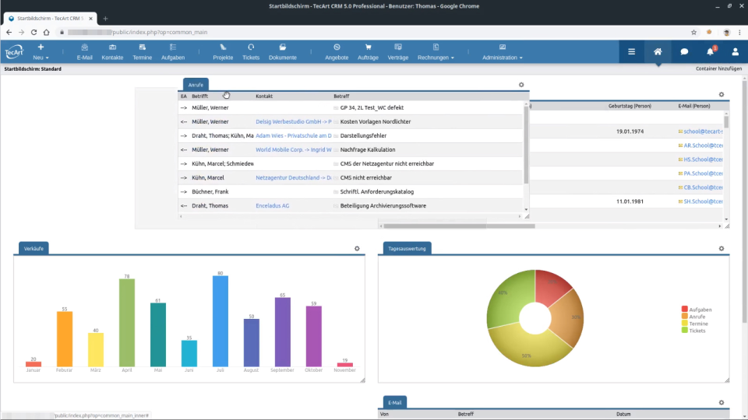Open Delsig Werbestudio GmbH contact link

coord(294,121)
